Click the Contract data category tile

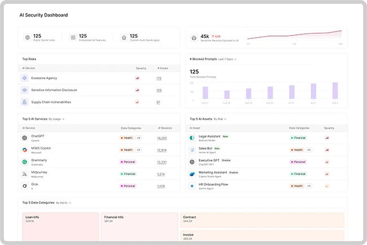tap(263, 220)
